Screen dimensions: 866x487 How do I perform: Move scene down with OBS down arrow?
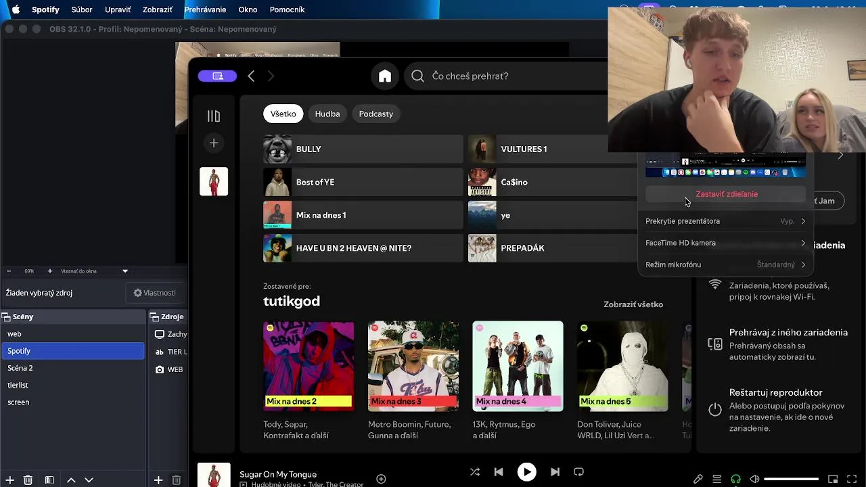(x=89, y=480)
